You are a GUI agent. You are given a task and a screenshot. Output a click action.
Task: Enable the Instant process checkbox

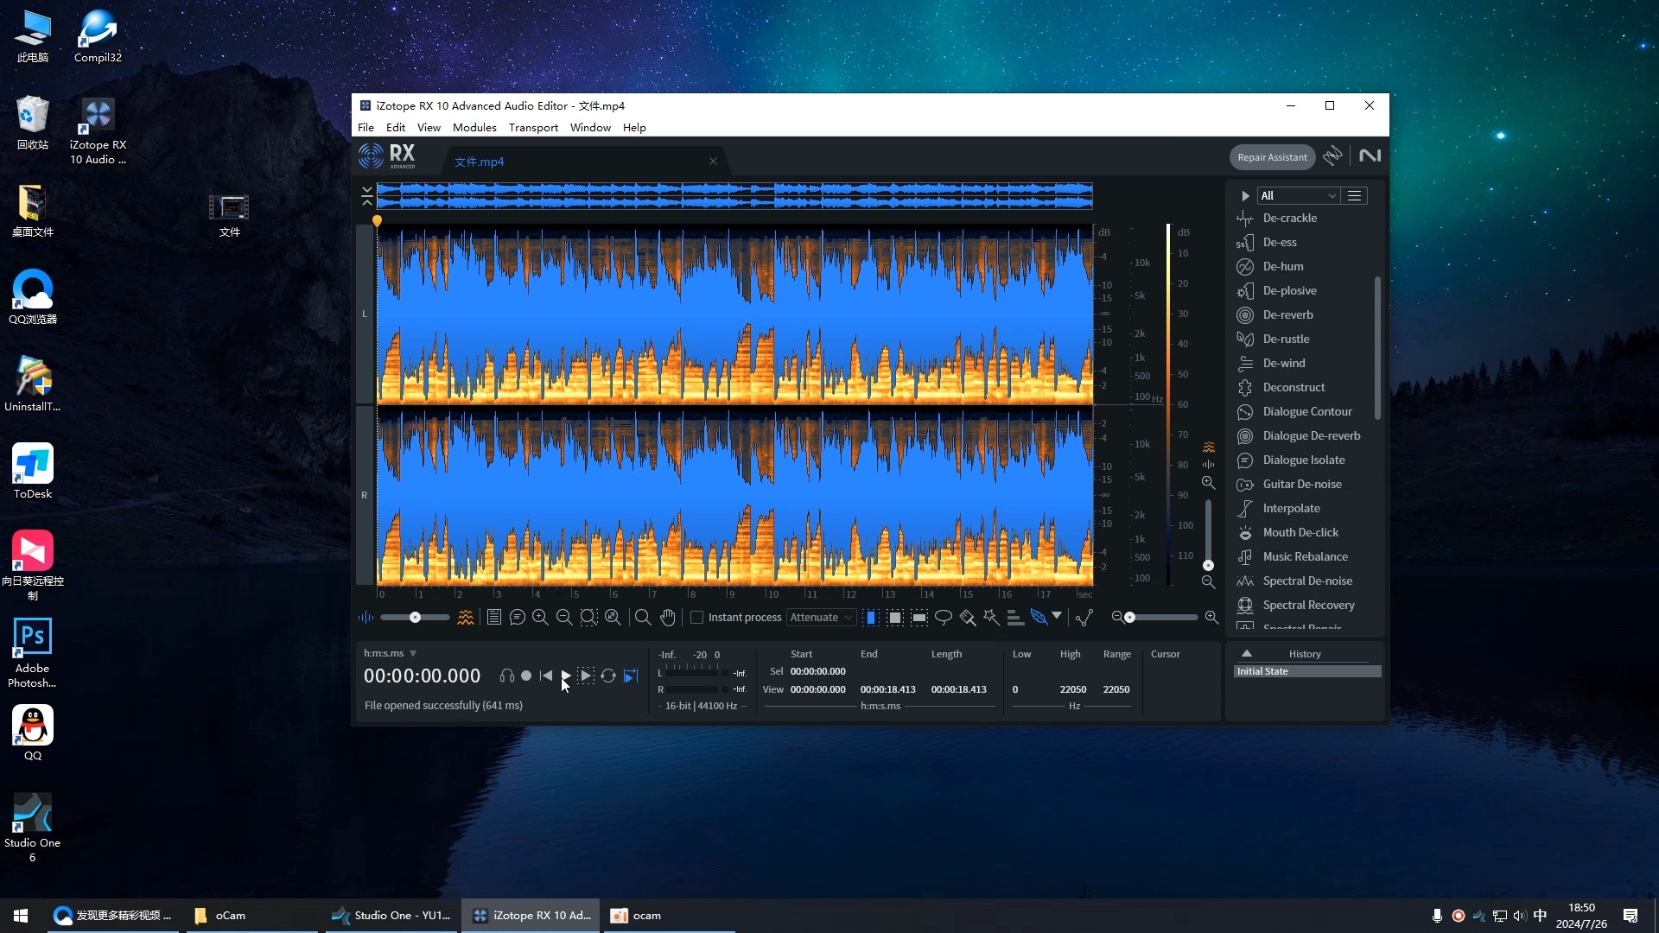(x=697, y=617)
